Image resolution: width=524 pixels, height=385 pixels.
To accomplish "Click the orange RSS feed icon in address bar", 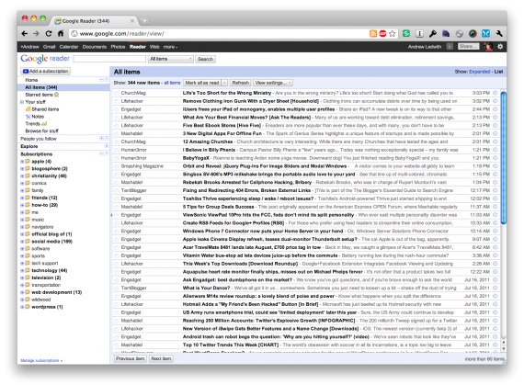I will [x=373, y=33].
